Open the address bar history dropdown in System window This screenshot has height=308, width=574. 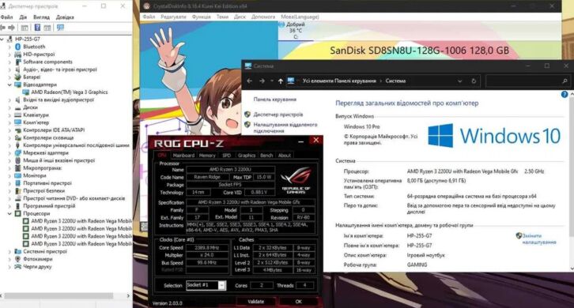coord(460,81)
